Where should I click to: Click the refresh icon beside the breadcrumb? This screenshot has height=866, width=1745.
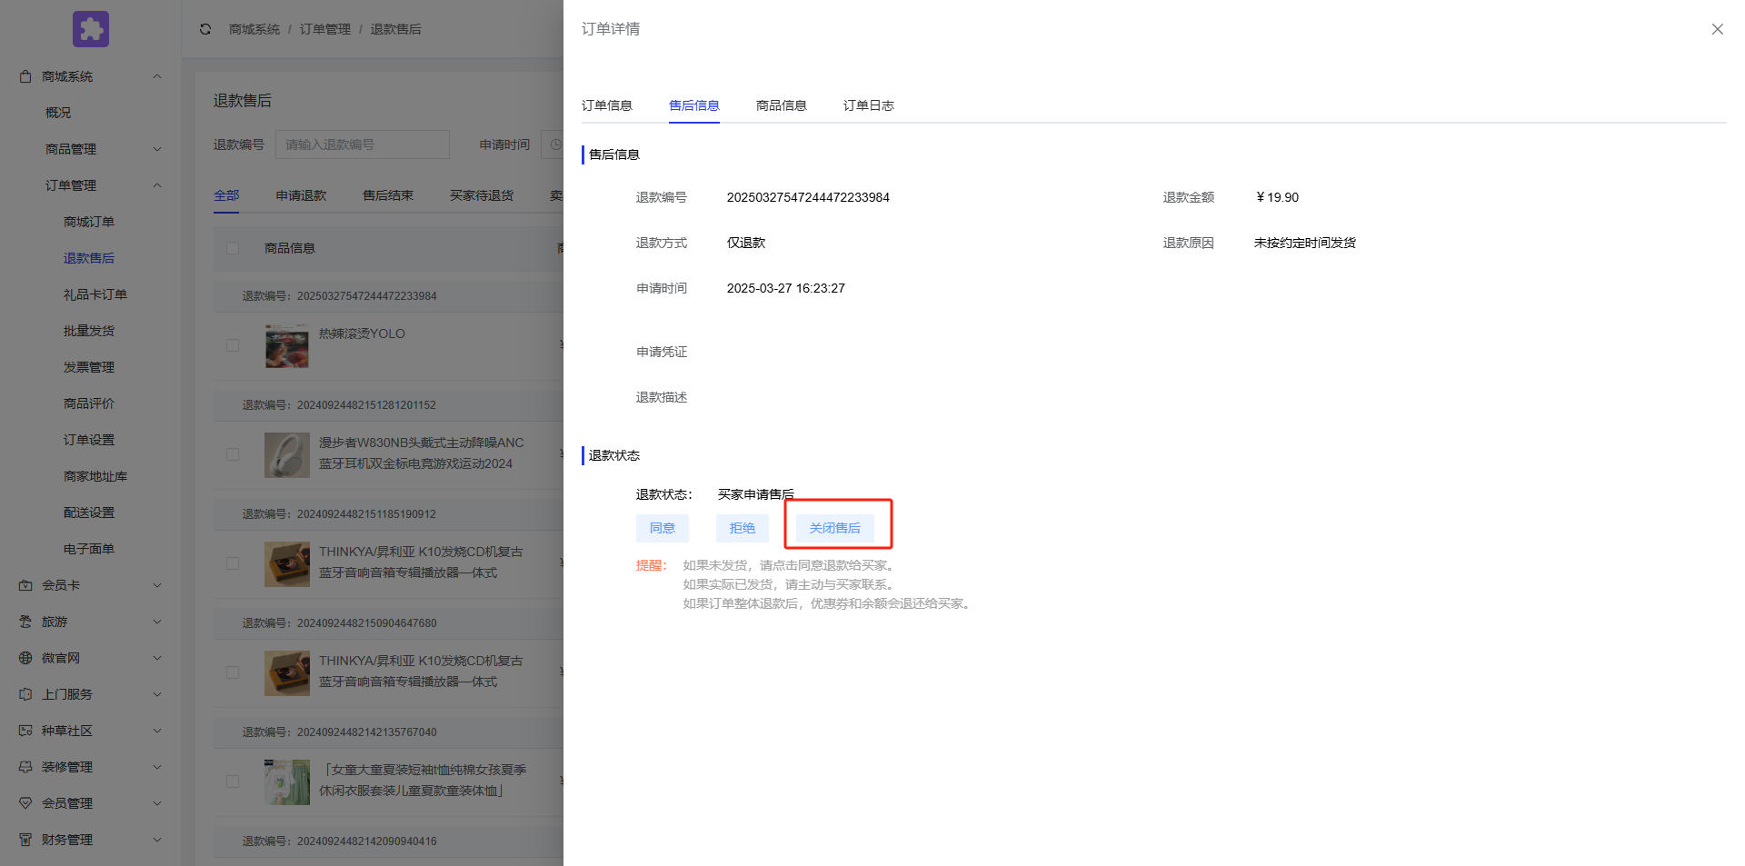pos(205,28)
